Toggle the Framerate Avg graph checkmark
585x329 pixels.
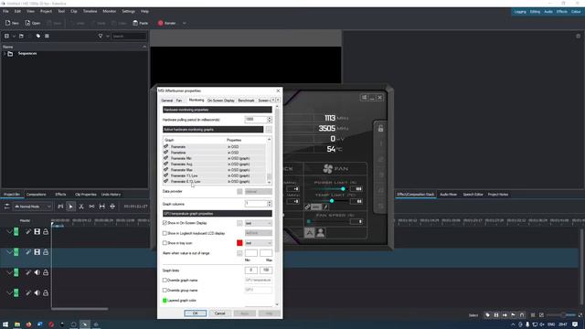(166, 164)
